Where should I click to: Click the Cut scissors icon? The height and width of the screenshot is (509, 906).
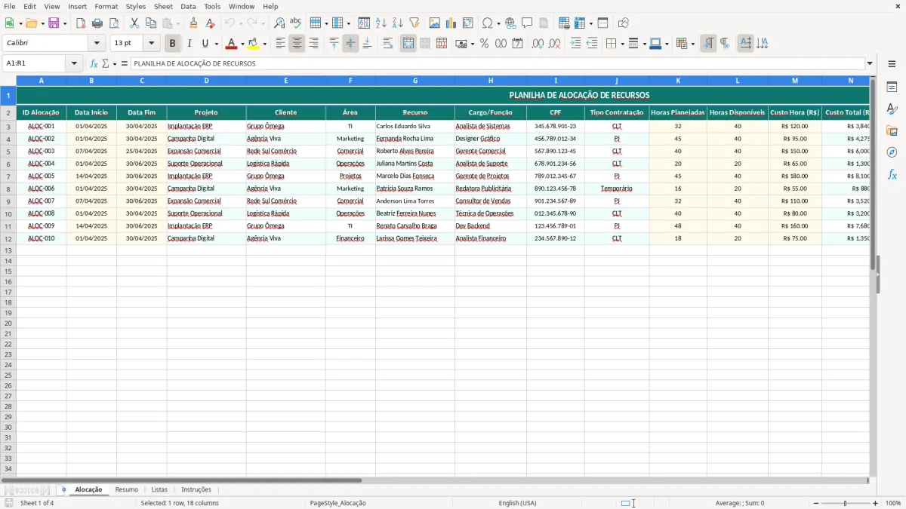point(134,23)
